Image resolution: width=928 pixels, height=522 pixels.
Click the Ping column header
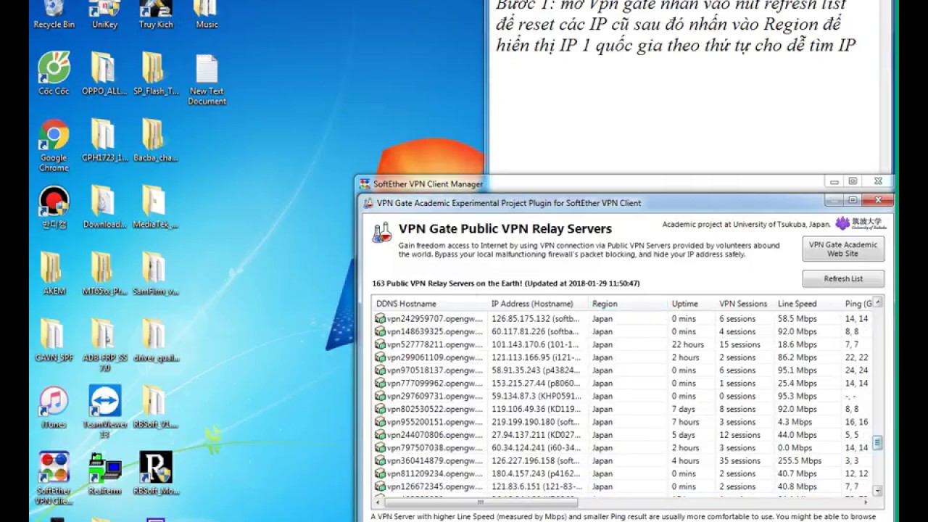point(857,304)
